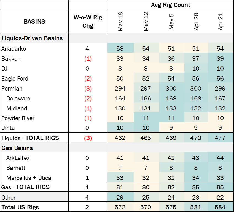Select the Midland row label
This screenshot has width=234, height=212.
click(17, 108)
